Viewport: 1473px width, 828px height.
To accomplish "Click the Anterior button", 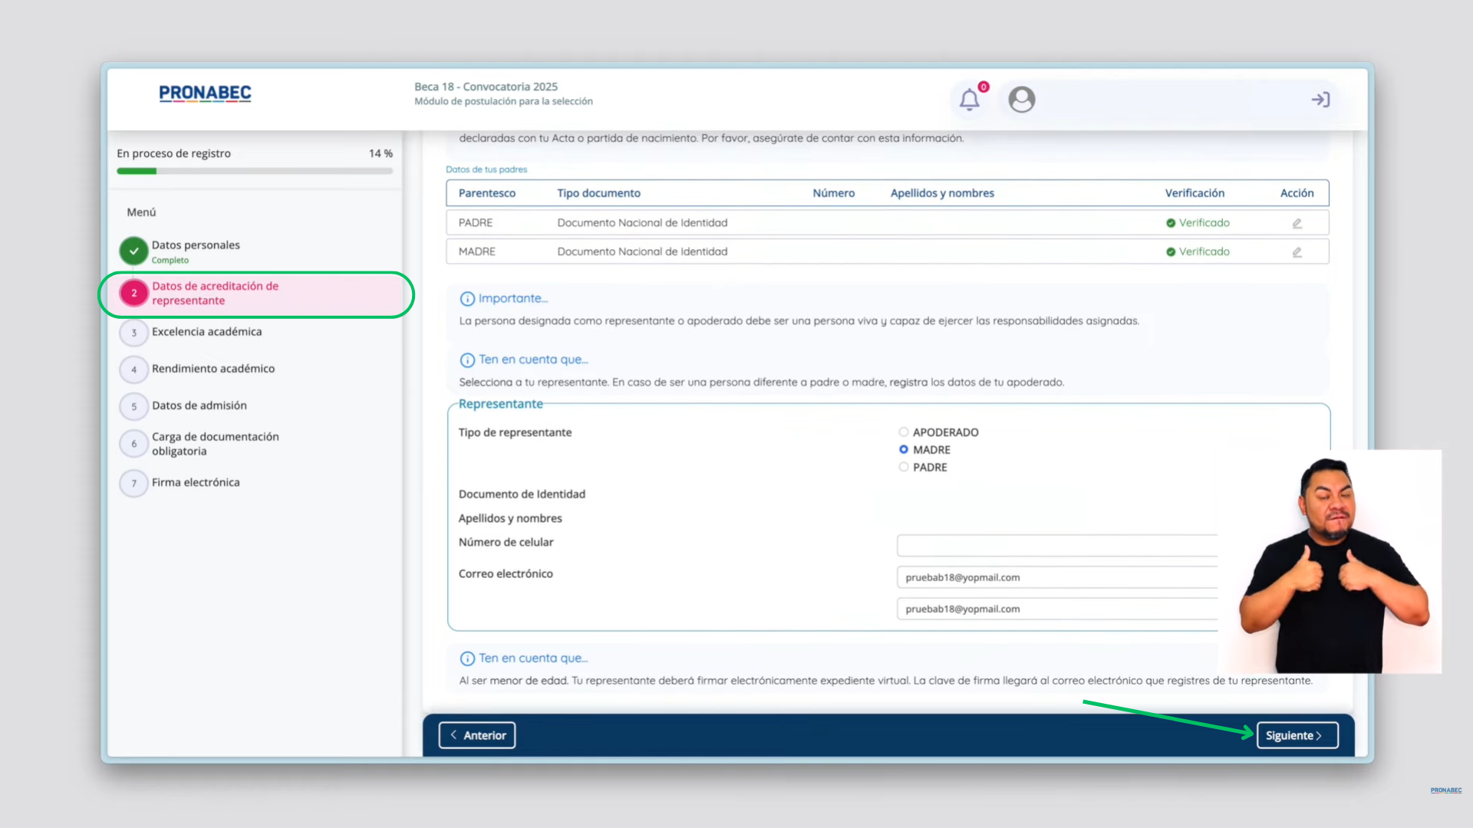I will tap(477, 735).
